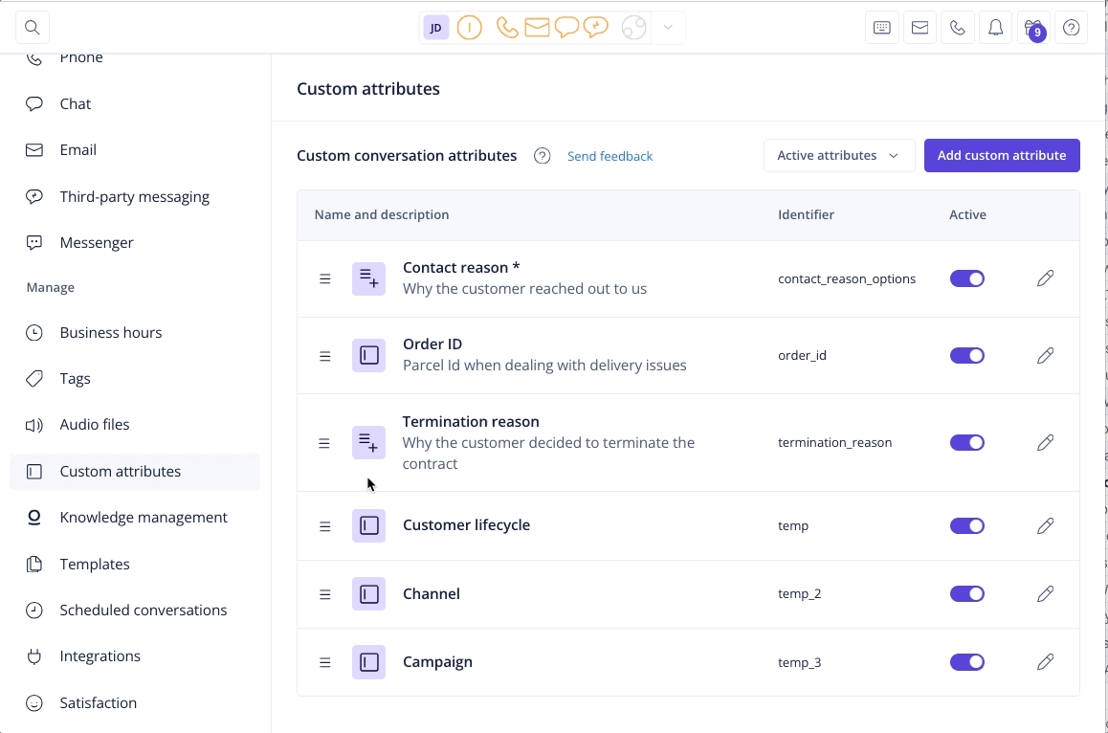
Task: Select Custom attributes sidebar item
Action: click(135, 472)
